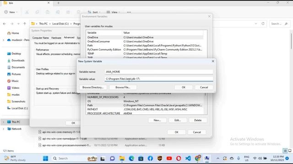Expand the This PC tree node

click(x=3, y=122)
